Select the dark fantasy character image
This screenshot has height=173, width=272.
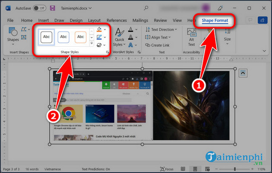point(191,106)
